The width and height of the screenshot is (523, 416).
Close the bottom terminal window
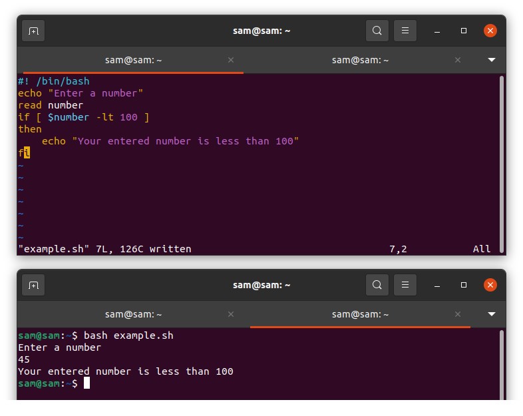point(490,285)
